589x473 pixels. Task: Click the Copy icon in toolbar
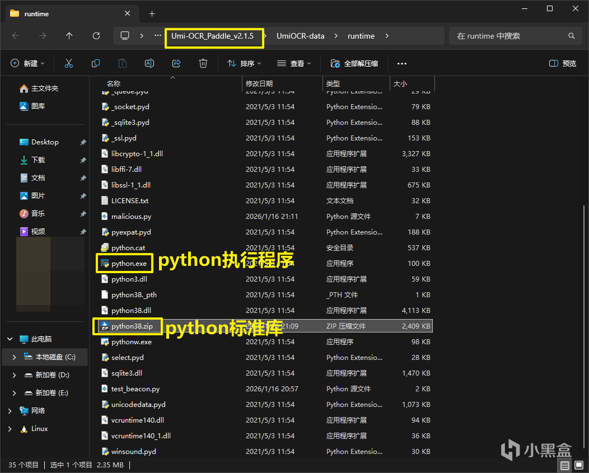point(96,63)
